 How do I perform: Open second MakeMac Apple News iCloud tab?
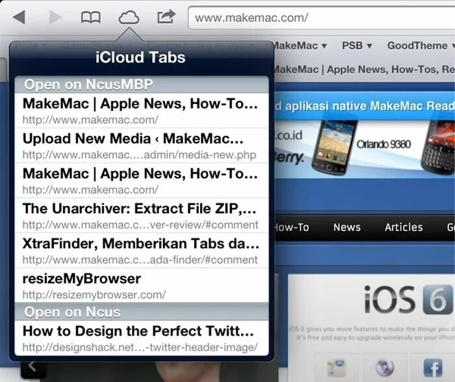142,181
